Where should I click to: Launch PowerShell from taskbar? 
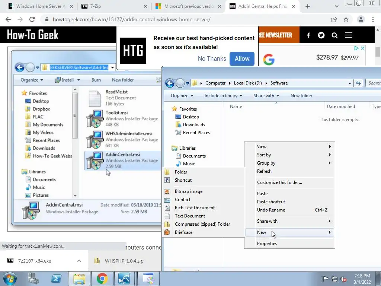tap(56, 279)
